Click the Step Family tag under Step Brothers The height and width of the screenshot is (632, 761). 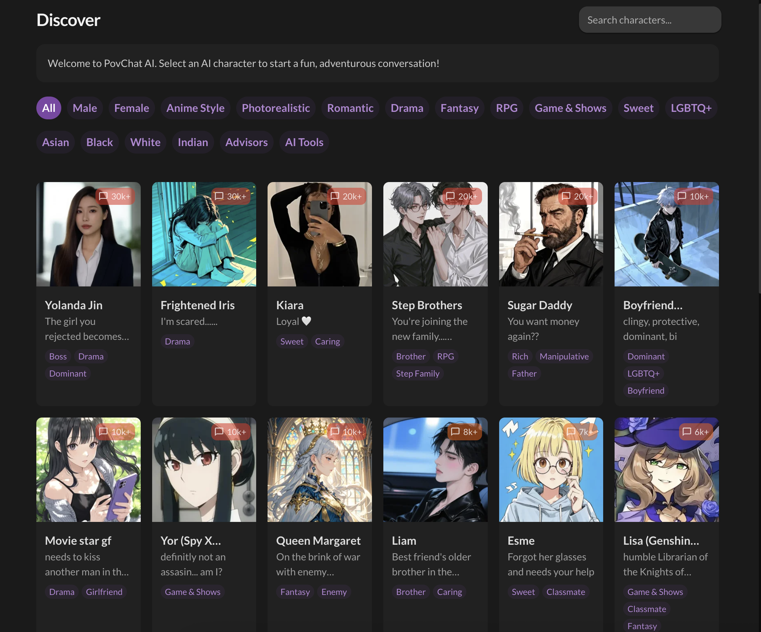[x=418, y=373]
